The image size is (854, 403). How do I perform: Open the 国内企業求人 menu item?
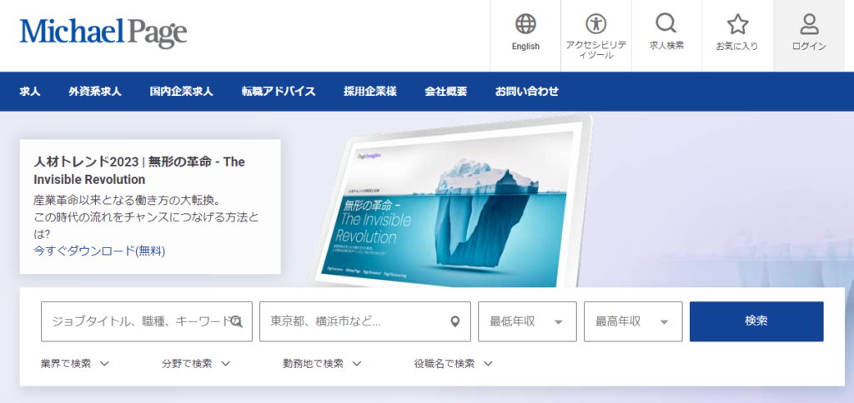181,92
